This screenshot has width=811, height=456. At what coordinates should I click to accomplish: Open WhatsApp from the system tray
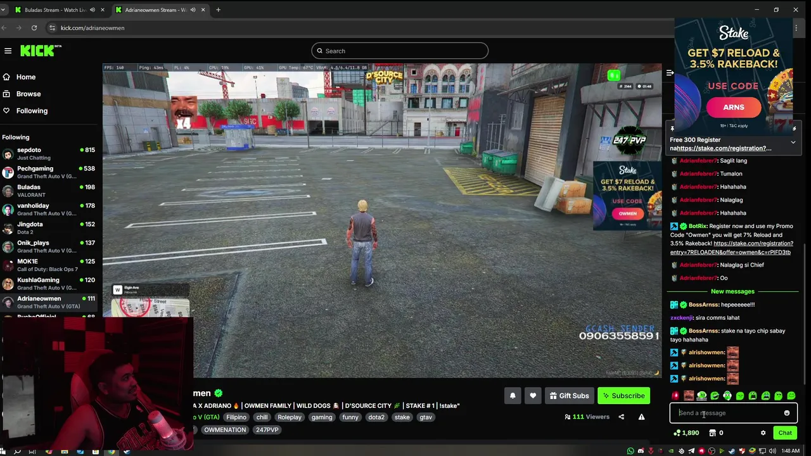(630, 451)
